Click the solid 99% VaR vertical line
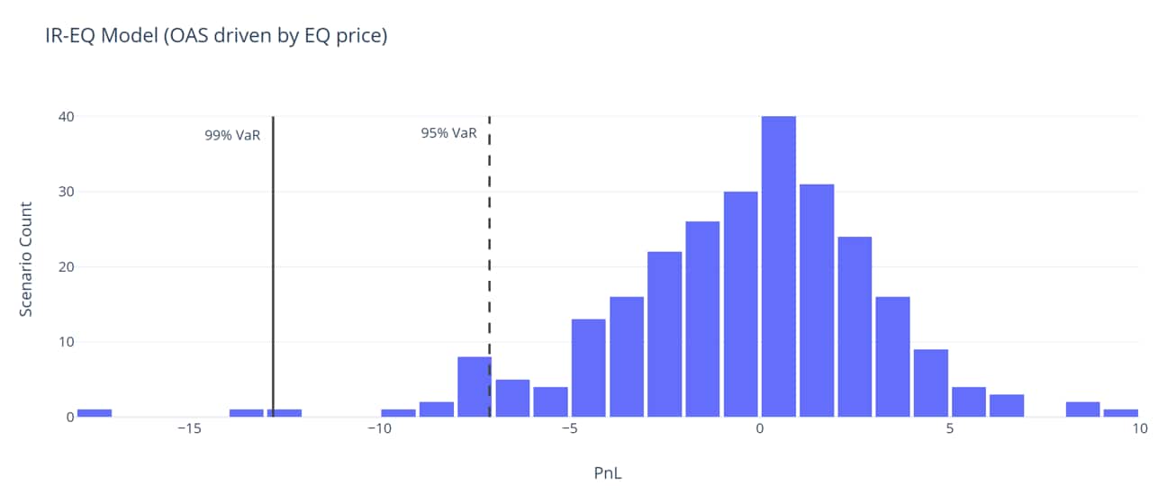 click(x=273, y=270)
